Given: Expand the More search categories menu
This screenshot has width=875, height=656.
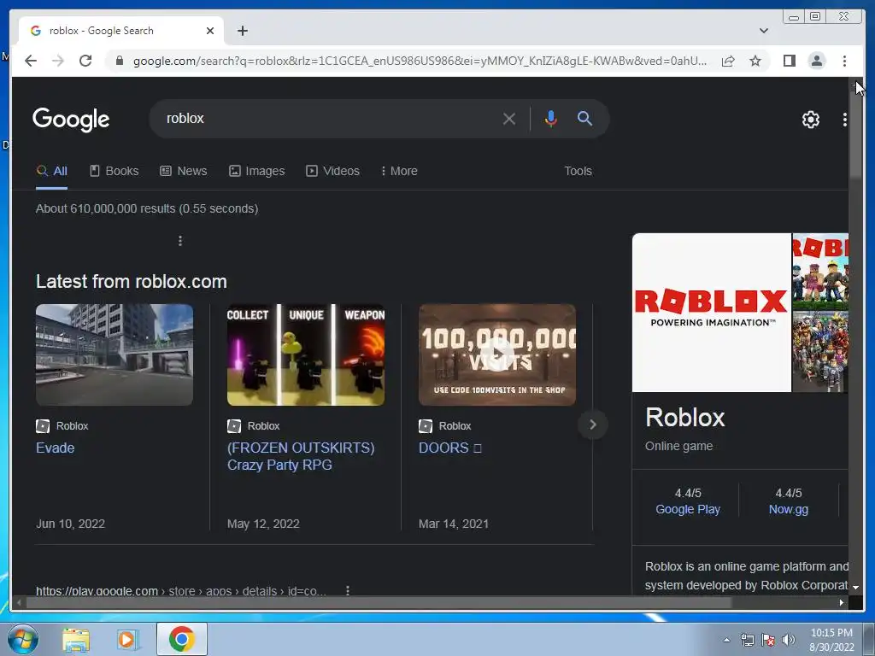Looking at the screenshot, I should [x=399, y=171].
